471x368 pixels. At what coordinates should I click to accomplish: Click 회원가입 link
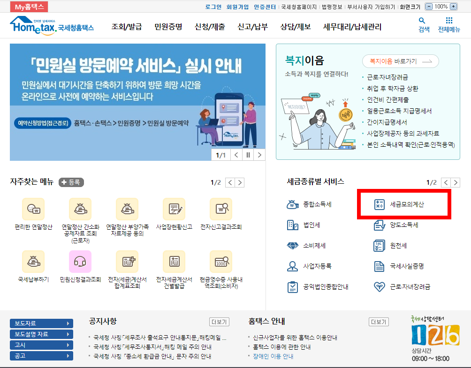[x=237, y=7]
